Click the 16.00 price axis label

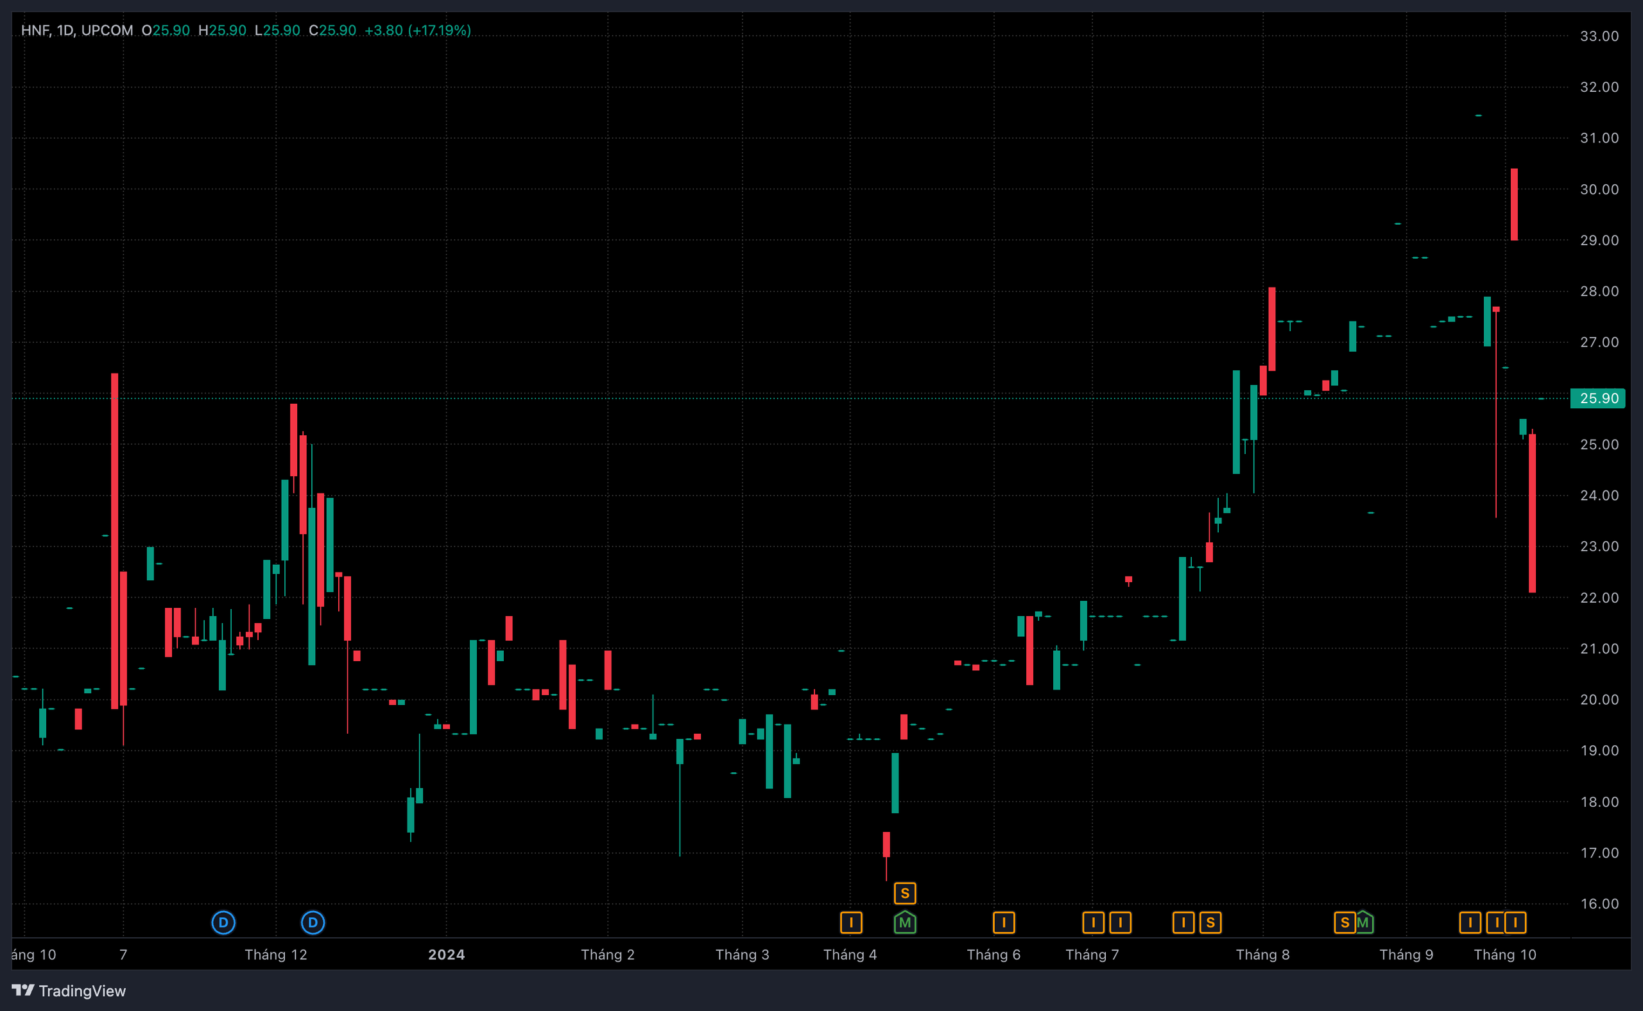[1599, 904]
